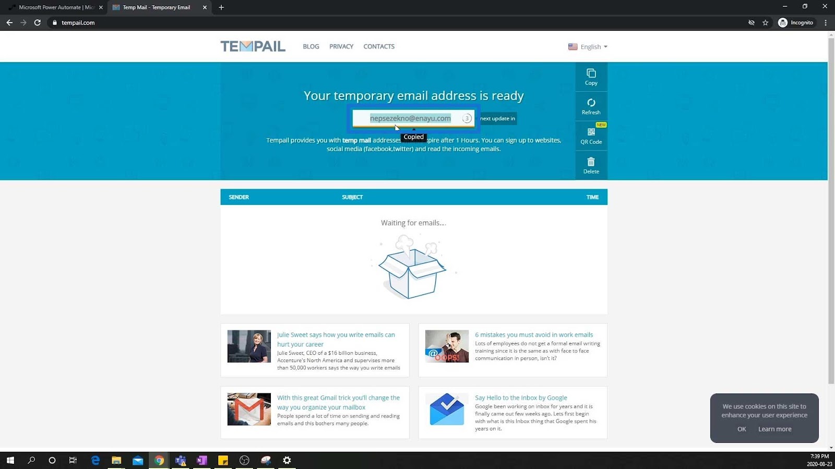Delete the temporary email address
Screen dimensions: 835x469
[x=591, y=166]
